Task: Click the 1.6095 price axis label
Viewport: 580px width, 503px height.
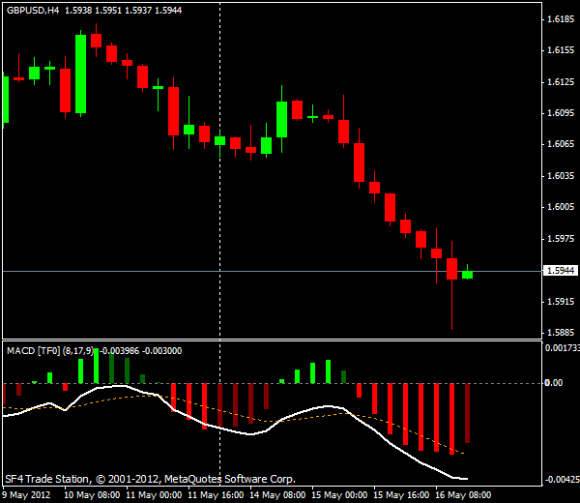Action: click(561, 113)
